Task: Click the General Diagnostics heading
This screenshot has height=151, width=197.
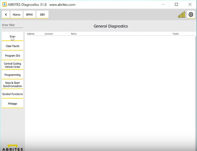Action: (x=111, y=26)
